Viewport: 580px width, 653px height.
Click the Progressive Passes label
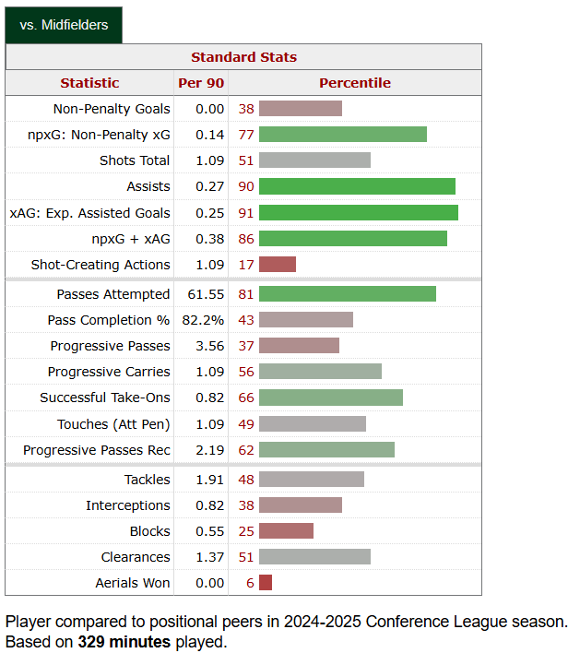[110, 346]
